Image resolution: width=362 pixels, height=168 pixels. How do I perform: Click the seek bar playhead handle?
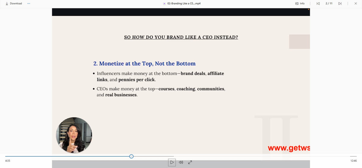coord(131,156)
